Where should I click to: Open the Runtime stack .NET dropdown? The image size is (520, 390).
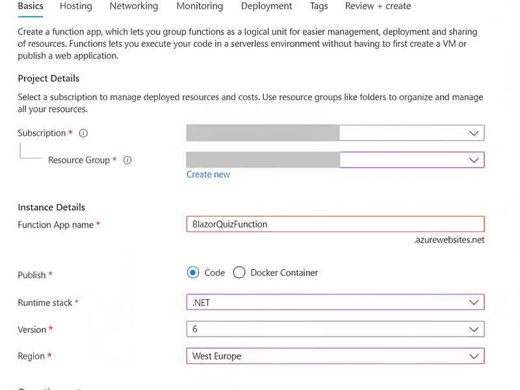335,302
